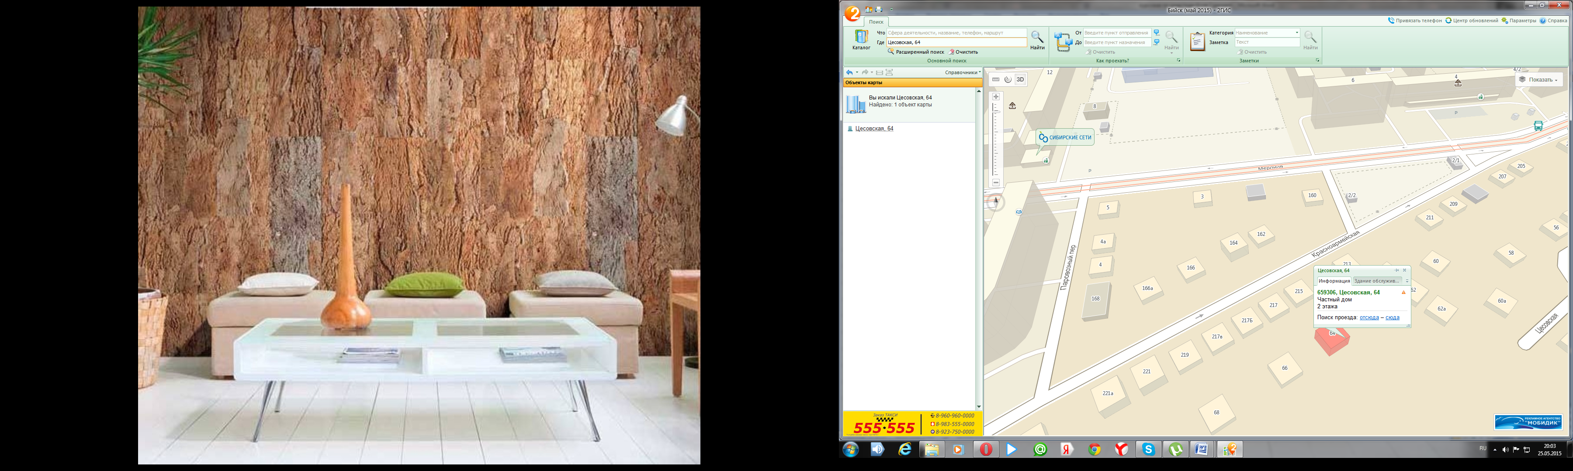Toggle the 3D map view button
1573x471 pixels.
coord(1020,80)
